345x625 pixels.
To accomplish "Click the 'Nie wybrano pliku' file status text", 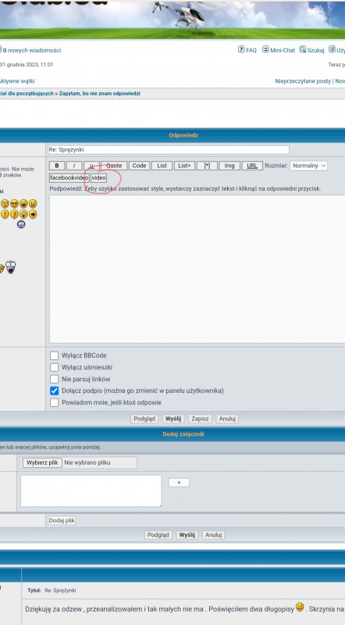I will tap(87, 462).
